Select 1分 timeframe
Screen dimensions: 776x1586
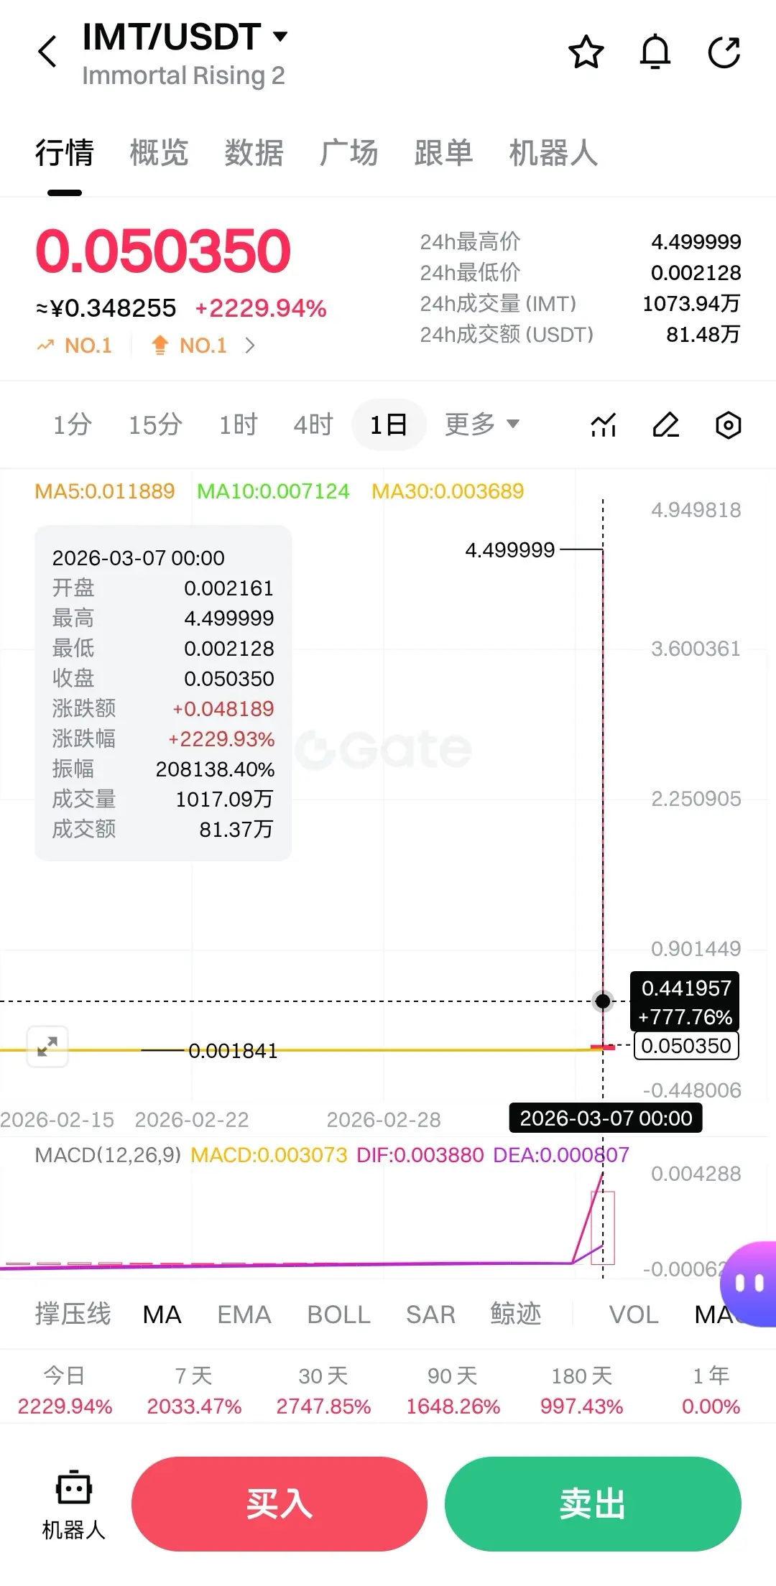tap(73, 425)
